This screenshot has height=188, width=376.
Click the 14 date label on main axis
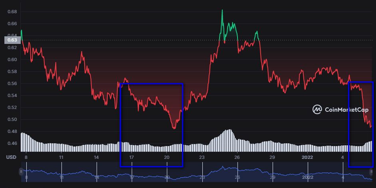pos(97,157)
